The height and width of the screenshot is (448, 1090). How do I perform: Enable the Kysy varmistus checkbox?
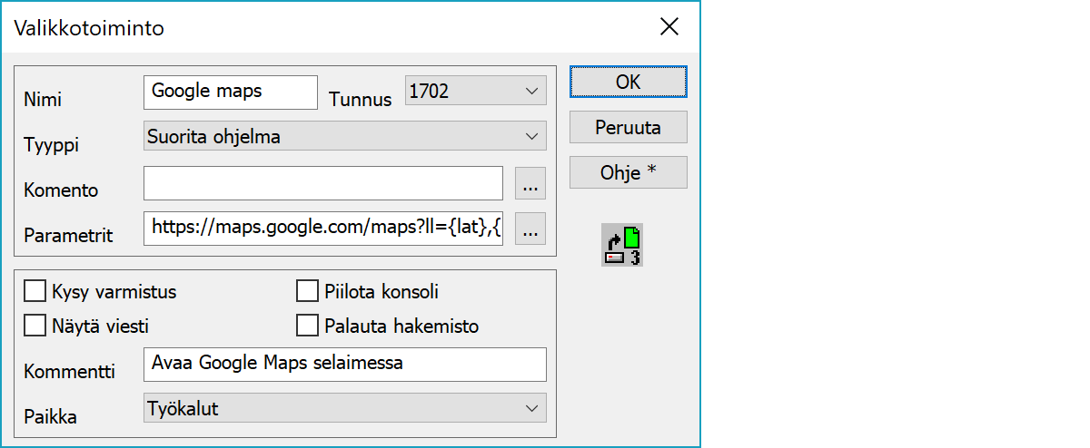pyautogui.click(x=35, y=292)
